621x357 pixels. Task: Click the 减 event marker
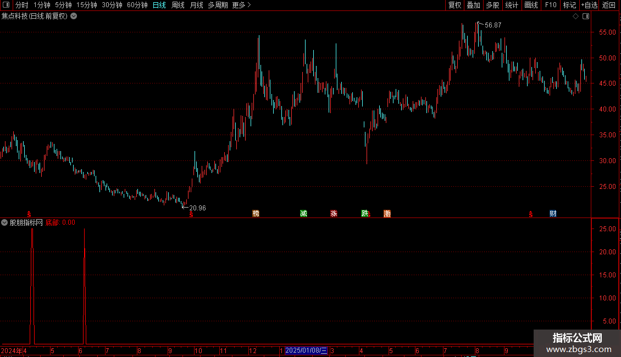[x=303, y=213]
